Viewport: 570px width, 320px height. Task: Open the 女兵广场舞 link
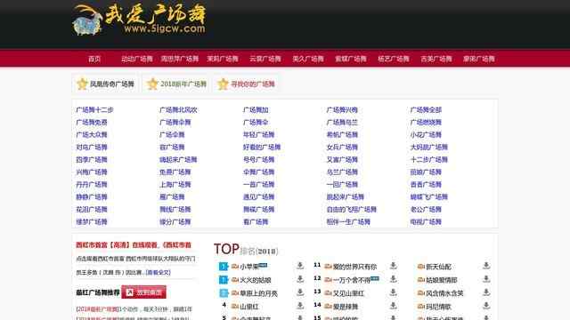pos(342,148)
